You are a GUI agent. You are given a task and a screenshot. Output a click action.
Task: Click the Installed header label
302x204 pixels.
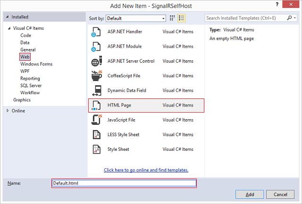click(20, 17)
